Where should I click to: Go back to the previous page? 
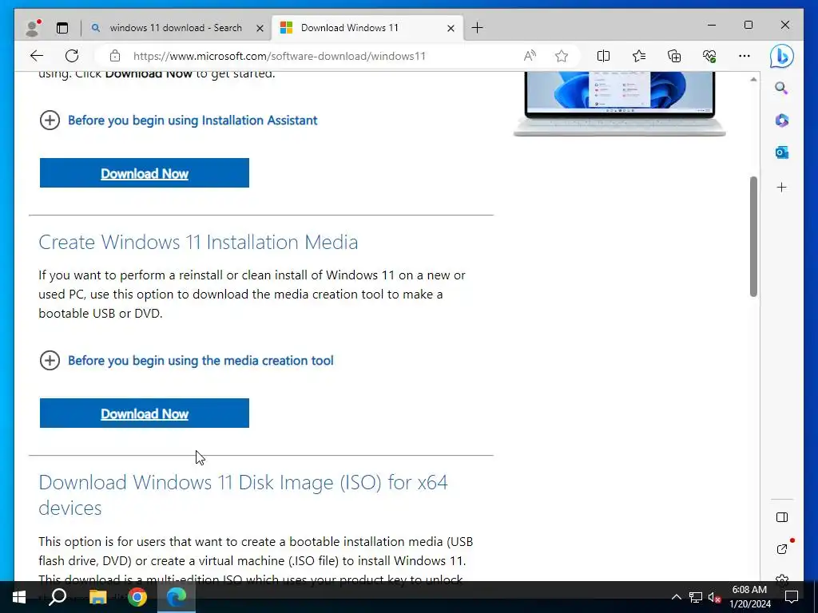point(37,56)
